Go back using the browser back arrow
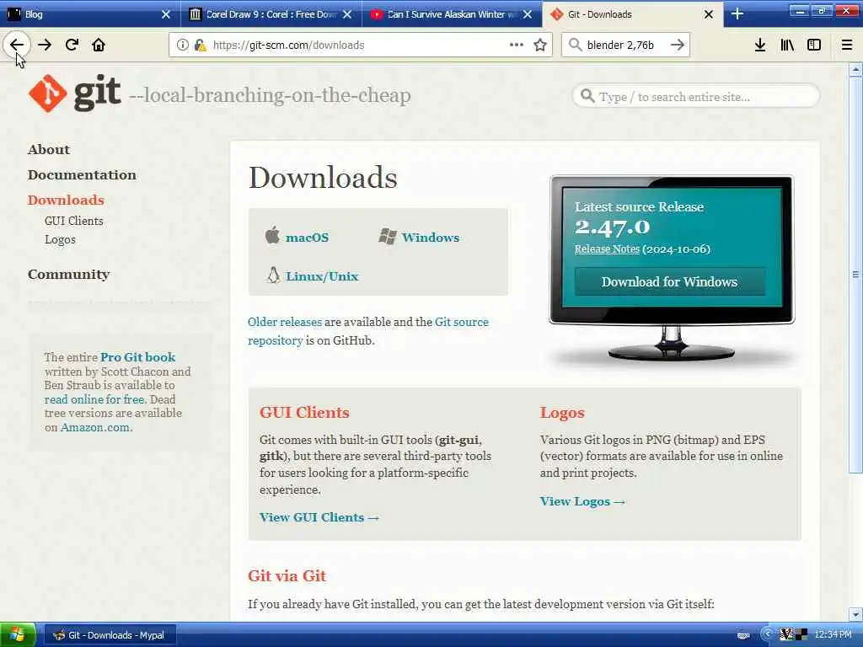The image size is (863, 647). coord(17,45)
